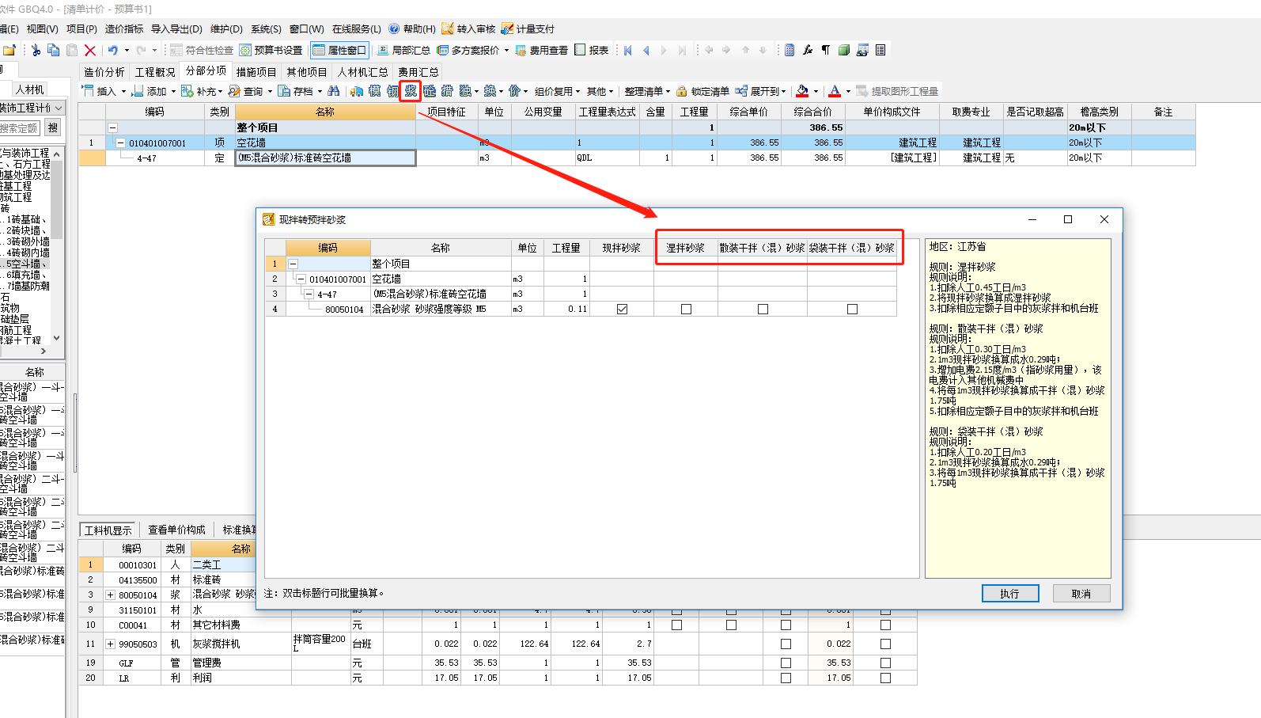1261x718 pixels.
Task: Click 湿拌砂浆 column header in dialog
Action: coord(685,248)
